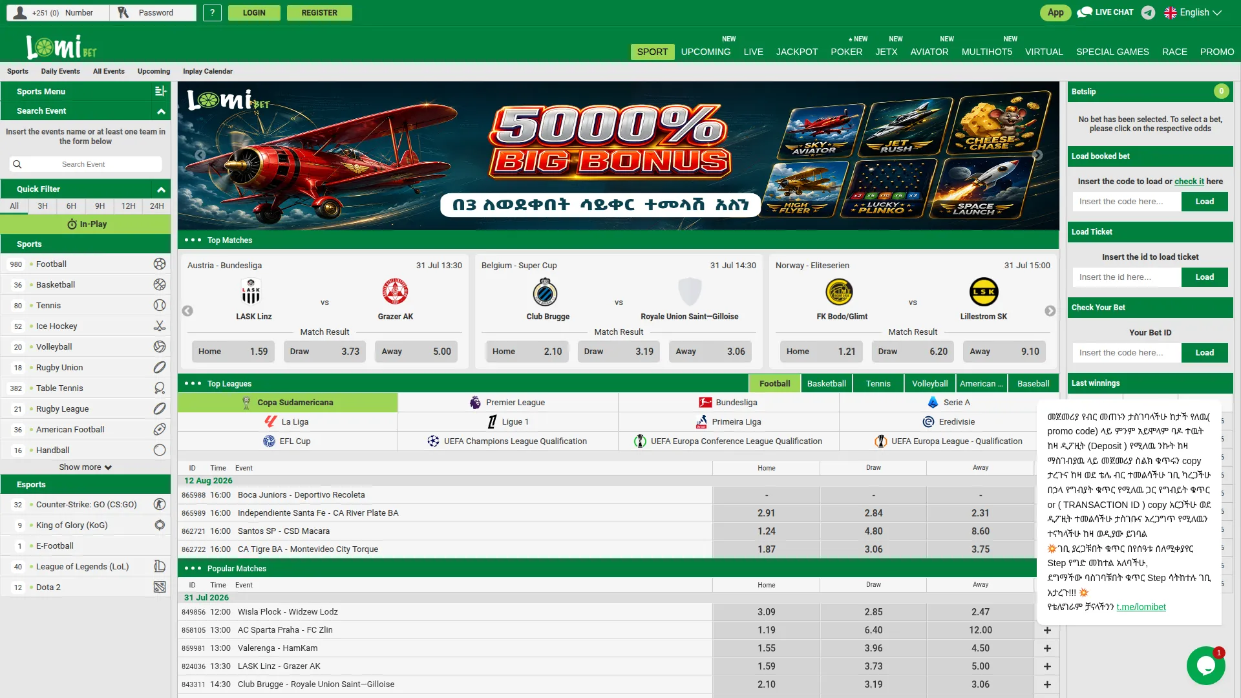This screenshot has height=698, width=1241.
Task: Go to previous banner slide arrow
Action: coord(200,155)
